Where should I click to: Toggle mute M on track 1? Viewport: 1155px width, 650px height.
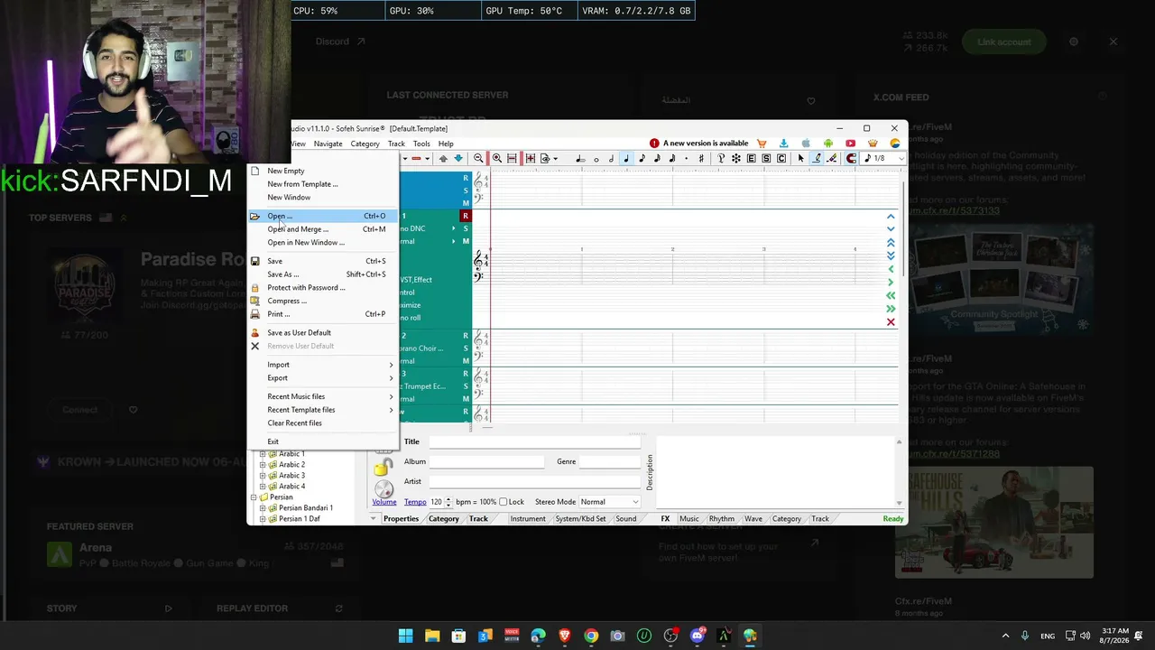[466, 241]
